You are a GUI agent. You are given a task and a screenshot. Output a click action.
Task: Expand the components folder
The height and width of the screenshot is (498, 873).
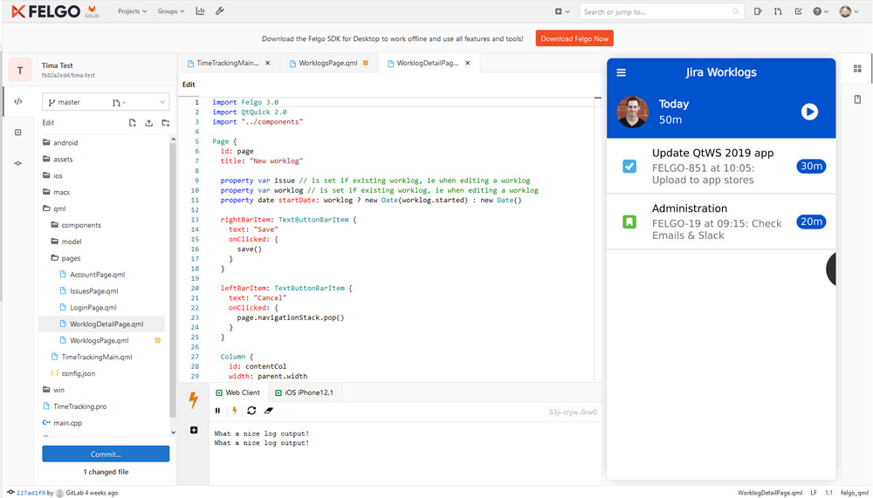76,225
